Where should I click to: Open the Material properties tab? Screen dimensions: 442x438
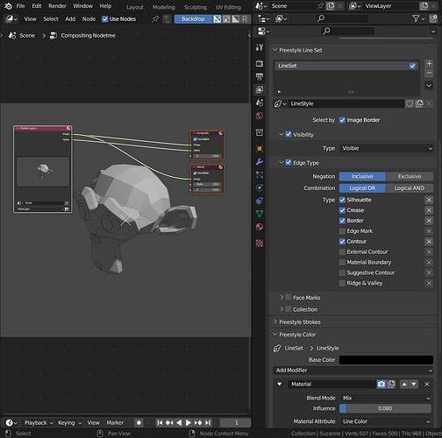point(260,227)
